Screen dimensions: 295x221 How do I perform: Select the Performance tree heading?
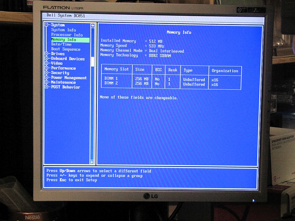(x=63, y=68)
